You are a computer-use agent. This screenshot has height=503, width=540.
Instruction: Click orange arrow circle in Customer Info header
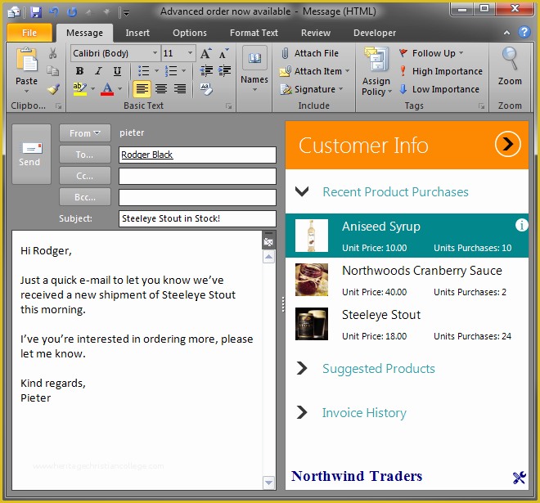[x=507, y=144]
